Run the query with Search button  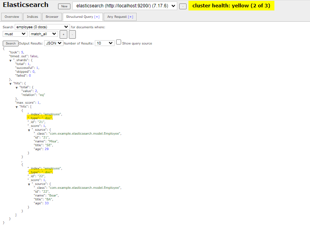[11, 43]
